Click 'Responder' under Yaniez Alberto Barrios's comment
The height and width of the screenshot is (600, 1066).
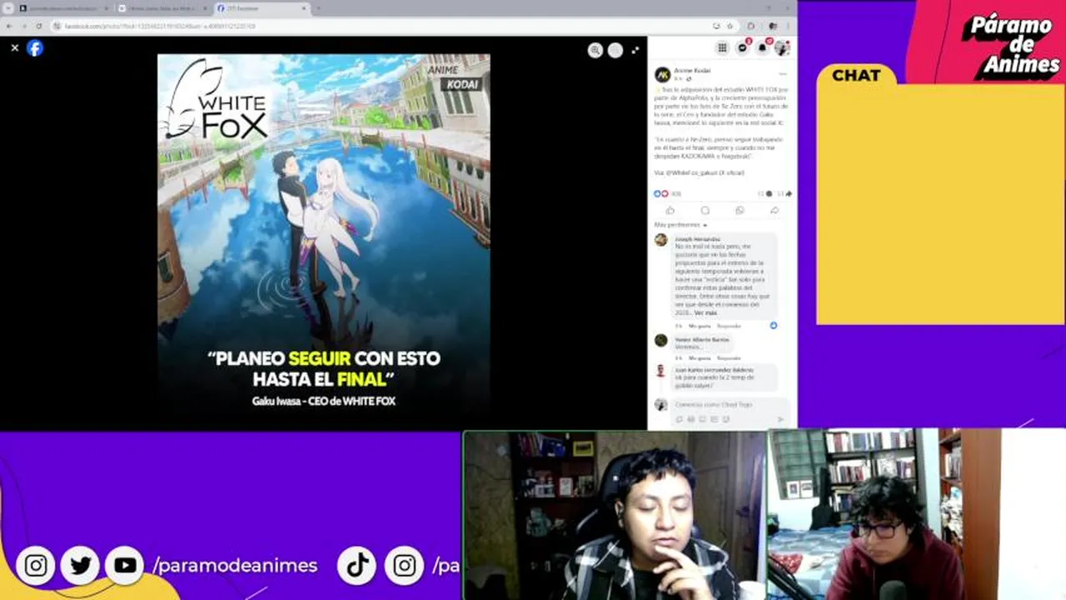[x=729, y=357]
